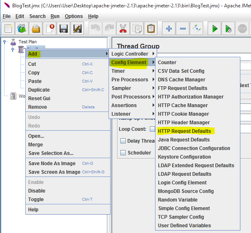Click the Copy toolbar icon
251x233 pixels.
click(137, 29)
